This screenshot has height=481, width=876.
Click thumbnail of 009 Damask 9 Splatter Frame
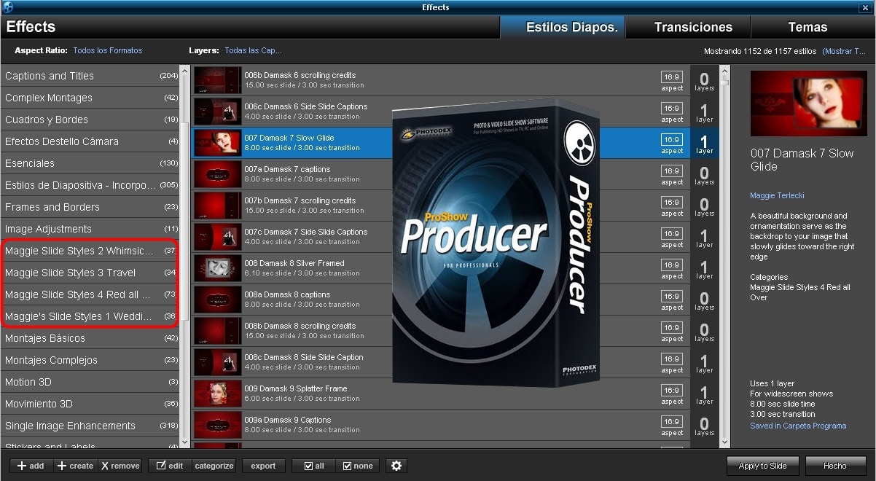pyautogui.click(x=217, y=394)
